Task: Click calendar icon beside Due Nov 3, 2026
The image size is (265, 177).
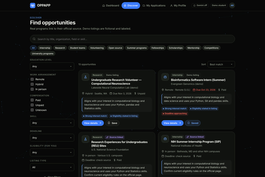Action: click(111, 94)
